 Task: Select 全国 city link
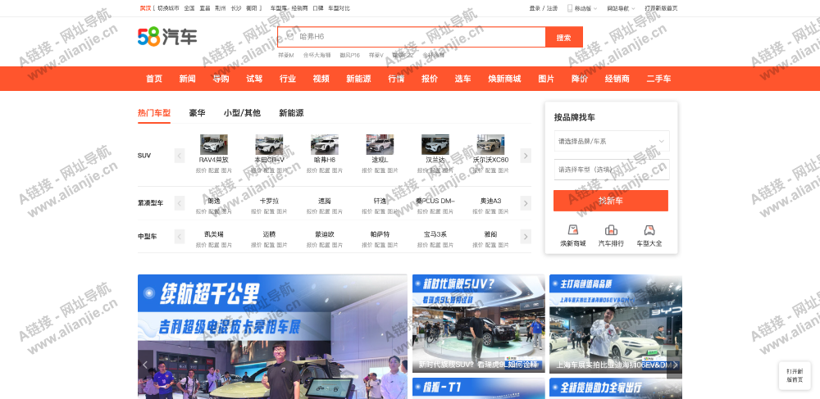[189, 8]
